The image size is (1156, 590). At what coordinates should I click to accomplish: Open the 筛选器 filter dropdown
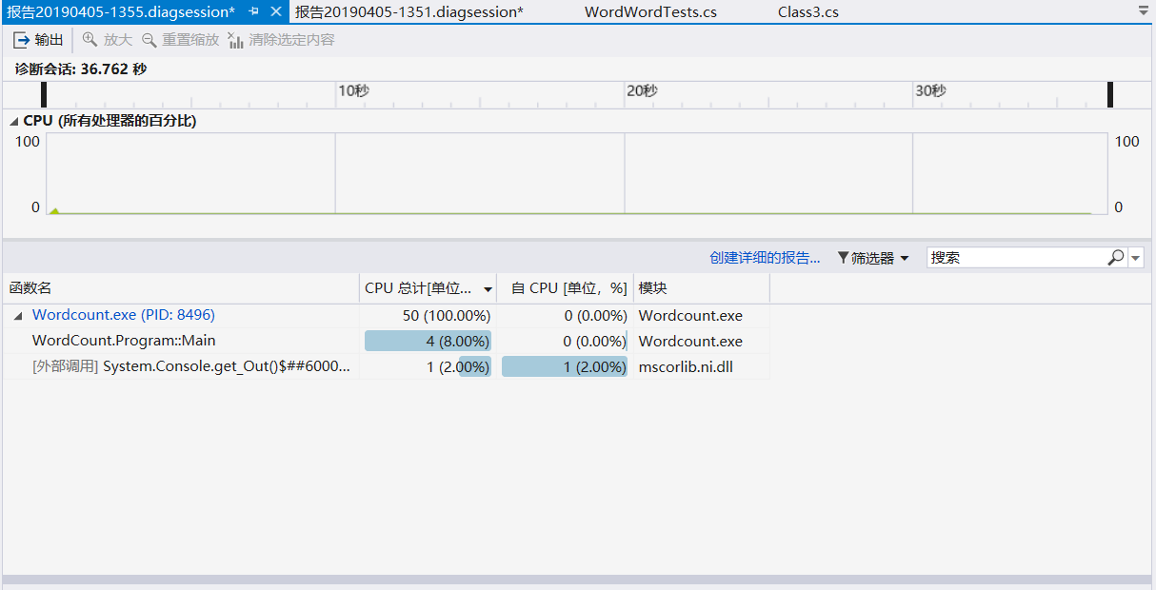point(873,258)
